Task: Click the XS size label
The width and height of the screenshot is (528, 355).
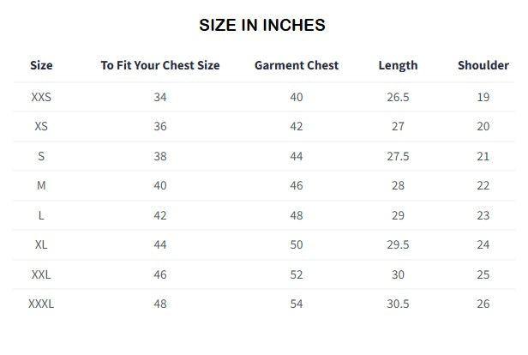Action: point(41,126)
